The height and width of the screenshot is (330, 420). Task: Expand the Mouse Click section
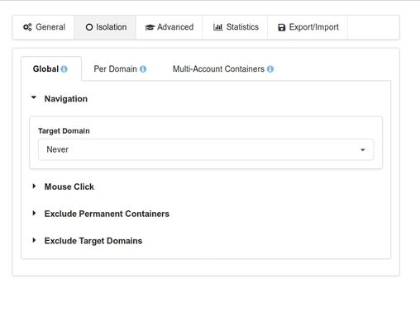69,186
